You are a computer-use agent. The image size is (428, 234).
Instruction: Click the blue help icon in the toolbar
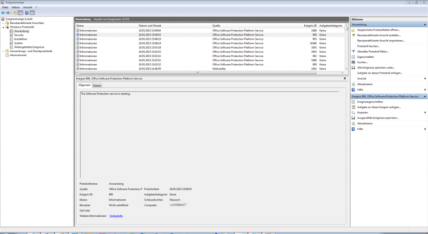[27, 13]
